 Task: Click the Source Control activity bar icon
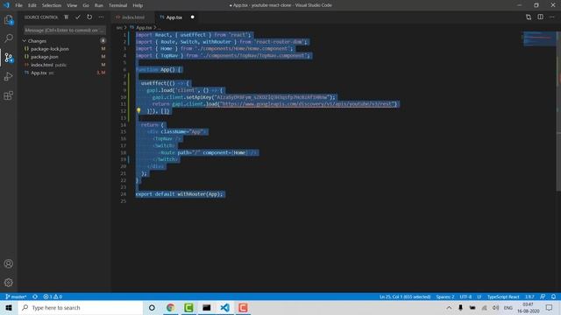click(9, 58)
